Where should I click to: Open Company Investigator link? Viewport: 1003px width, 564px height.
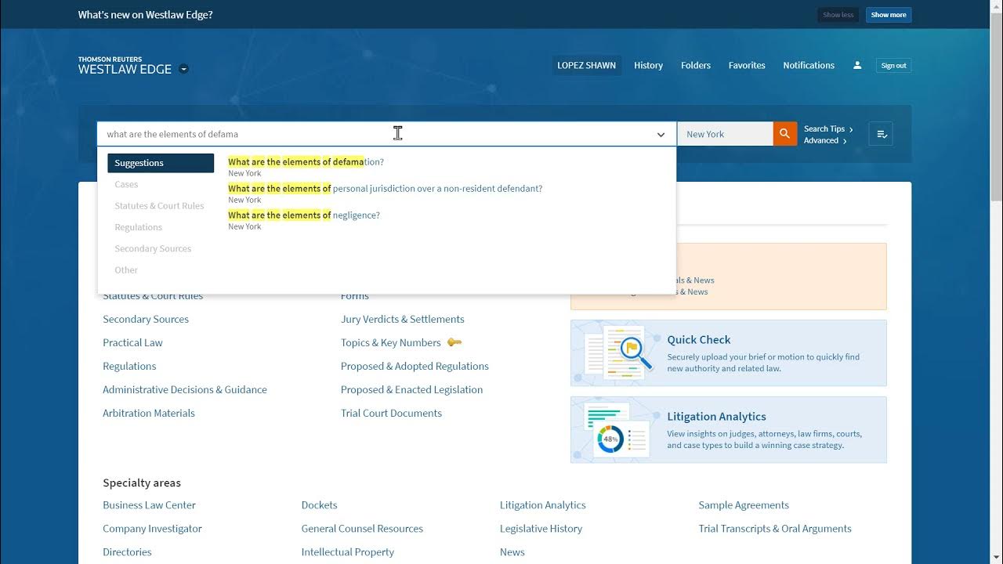pos(152,529)
